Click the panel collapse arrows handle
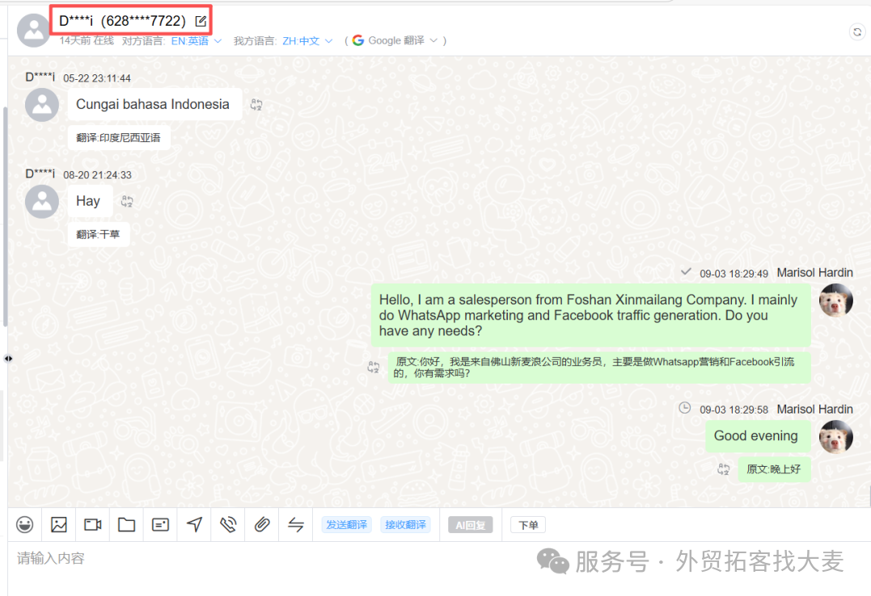The height and width of the screenshot is (596, 871). coord(8,359)
